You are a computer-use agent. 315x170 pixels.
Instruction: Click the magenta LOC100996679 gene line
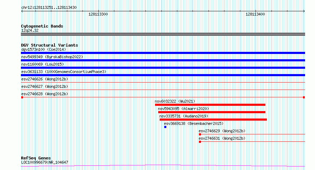tap(163, 166)
